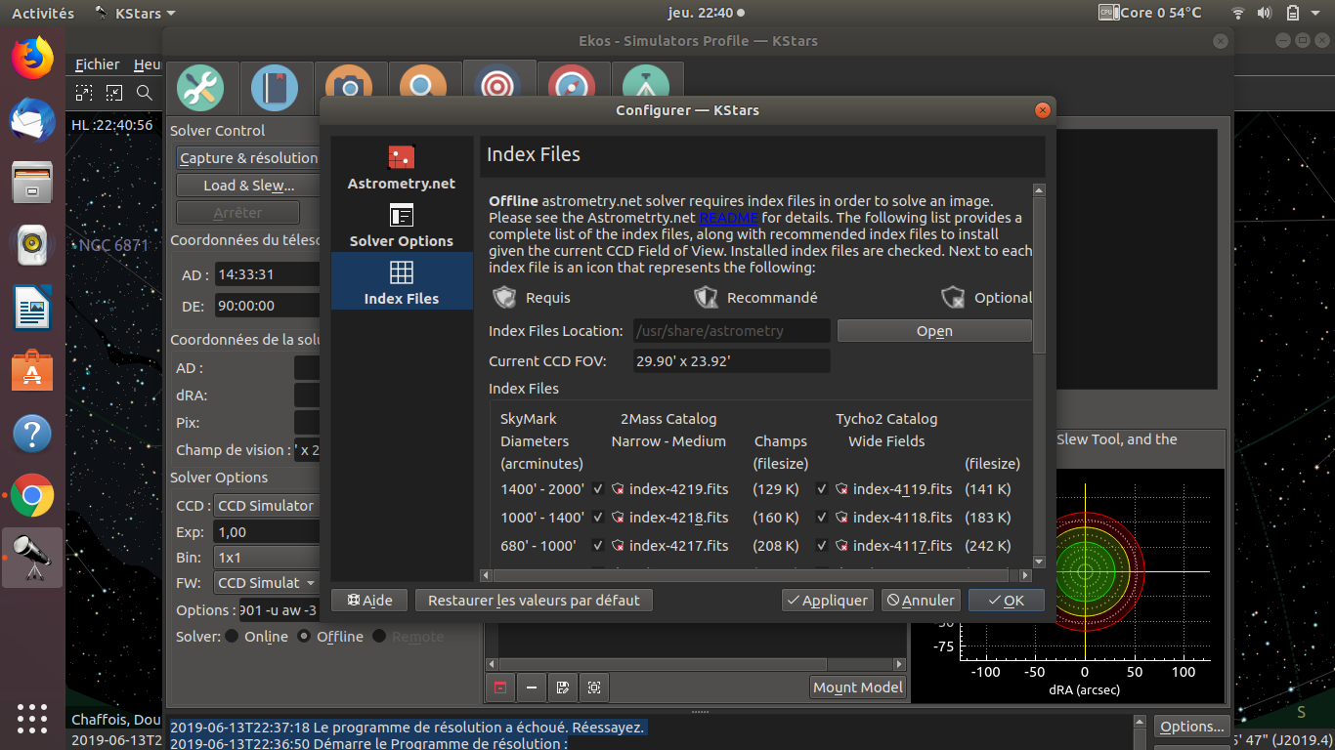This screenshot has height=750, width=1335.
Task: Uncheck the index-4219.fits checkbox
Action: (x=598, y=489)
